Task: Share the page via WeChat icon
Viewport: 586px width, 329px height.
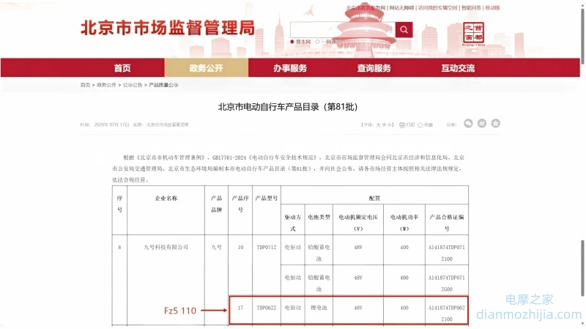Action: pyautogui.click(x=468, y=123)
